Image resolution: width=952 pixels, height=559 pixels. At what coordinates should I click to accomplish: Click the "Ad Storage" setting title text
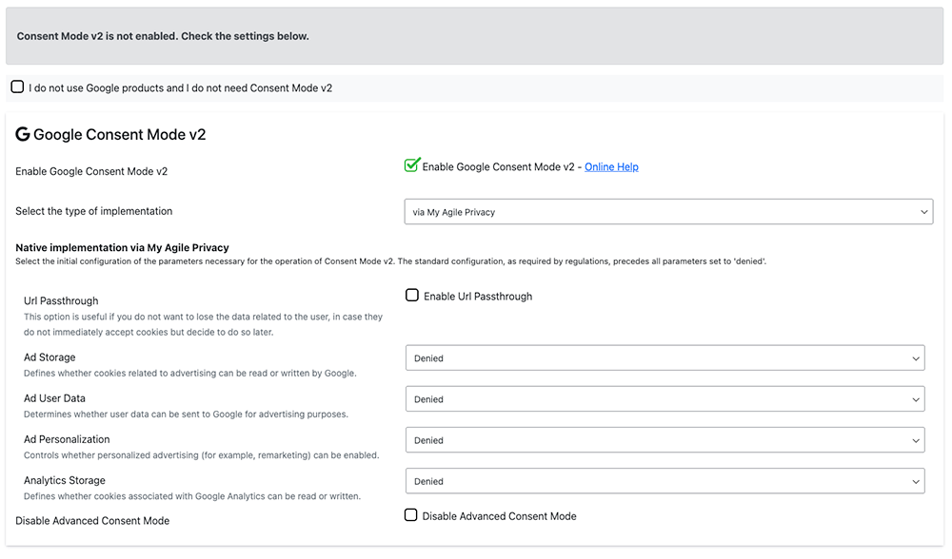point(50,357)
